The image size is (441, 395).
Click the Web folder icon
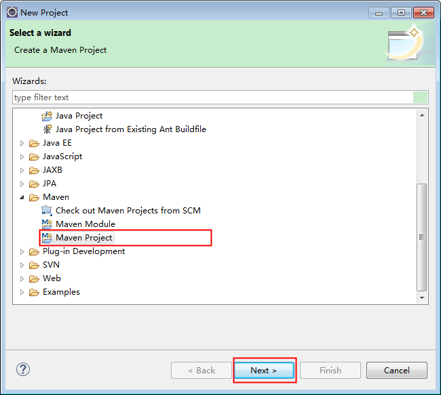coord(34,278)
